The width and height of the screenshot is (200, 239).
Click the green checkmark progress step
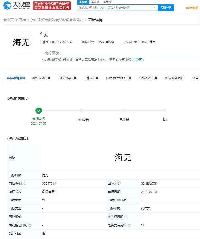[39, 111]
